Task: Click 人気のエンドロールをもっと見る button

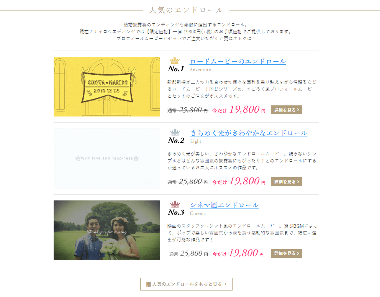Action: (186, 284)
